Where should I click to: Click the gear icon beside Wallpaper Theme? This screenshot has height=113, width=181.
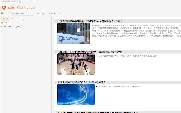[x=20, y=2]
